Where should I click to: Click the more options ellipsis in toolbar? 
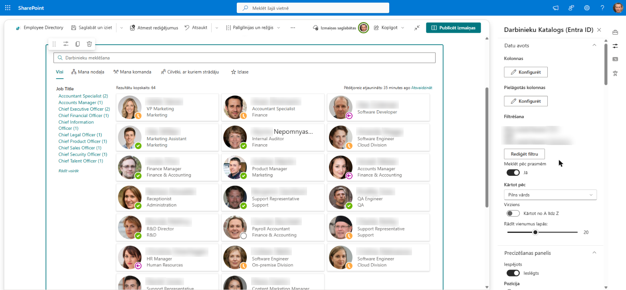293,28
